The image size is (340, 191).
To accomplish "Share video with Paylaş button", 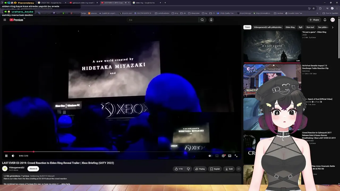I will click(x=200, y=169).
